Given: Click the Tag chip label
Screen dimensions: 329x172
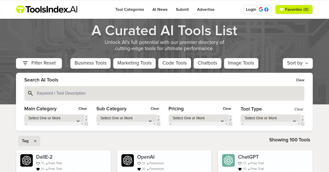Looking at the screenshot, I should (x=25, y=141).
